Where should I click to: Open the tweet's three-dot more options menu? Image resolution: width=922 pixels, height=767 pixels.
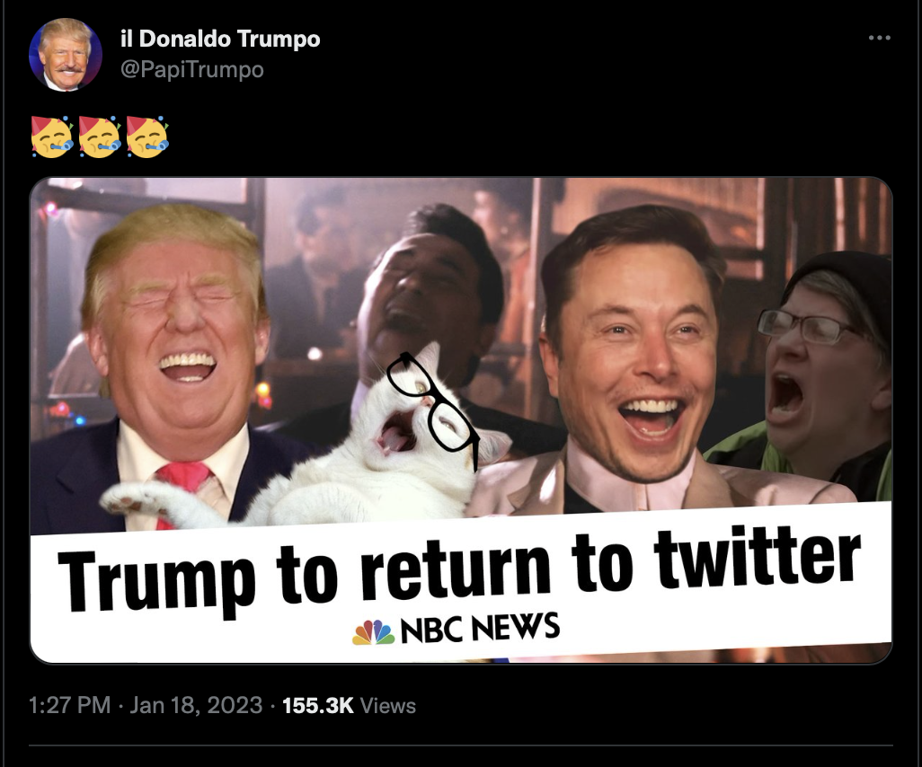pos(879,38)
